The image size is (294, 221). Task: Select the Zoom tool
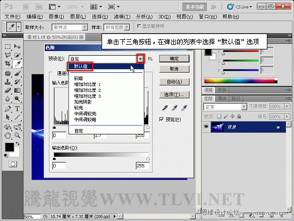click(x=17, y=135)
